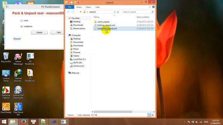Sort files by Name column
This screenshot has height=125, width=223.
coord(97,17)
